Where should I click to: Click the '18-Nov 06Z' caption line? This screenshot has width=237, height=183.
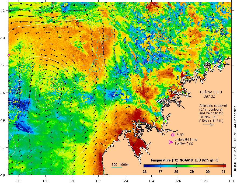tap(208, 117)
